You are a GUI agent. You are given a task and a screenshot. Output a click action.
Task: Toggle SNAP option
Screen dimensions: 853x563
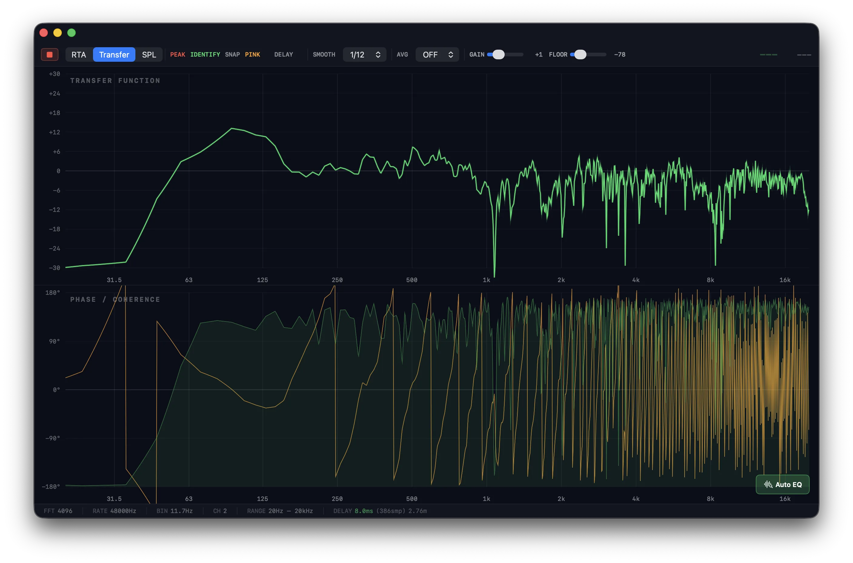pos(232,54)
